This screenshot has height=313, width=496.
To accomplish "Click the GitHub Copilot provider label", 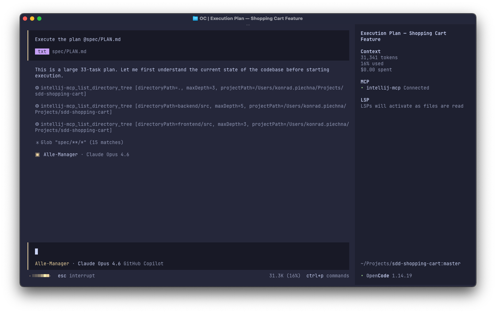I will [x=144, y=263].
